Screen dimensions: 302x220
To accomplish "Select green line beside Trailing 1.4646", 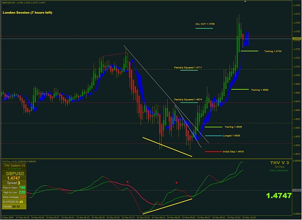I will (214, 127).
